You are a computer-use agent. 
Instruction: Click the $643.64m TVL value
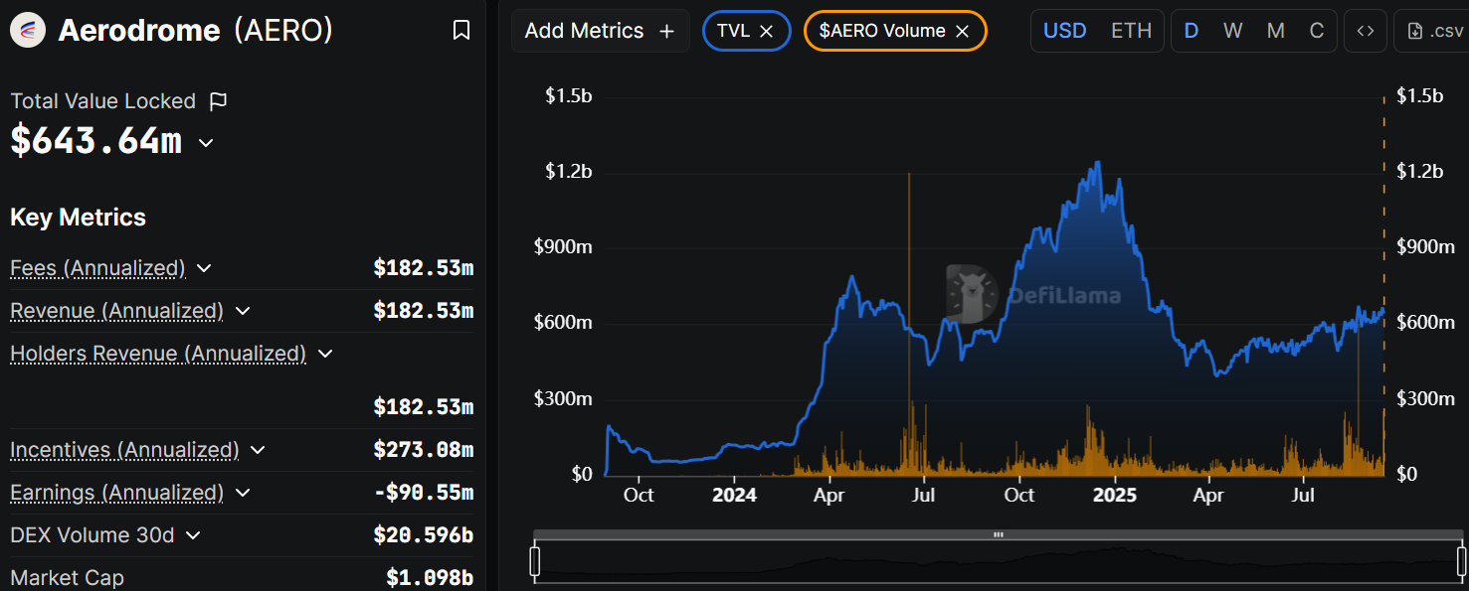[96, 141]
